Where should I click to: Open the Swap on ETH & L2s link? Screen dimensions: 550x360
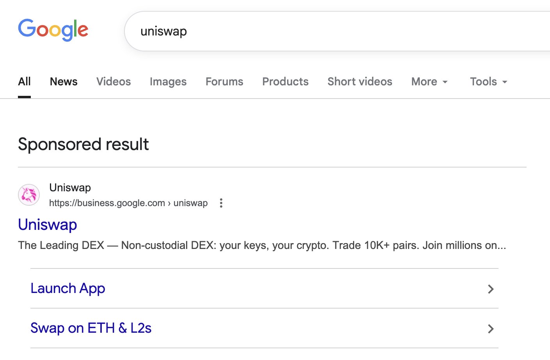coord(91,328)
